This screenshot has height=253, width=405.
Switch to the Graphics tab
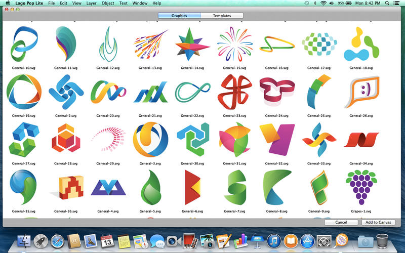click(179, 16)
